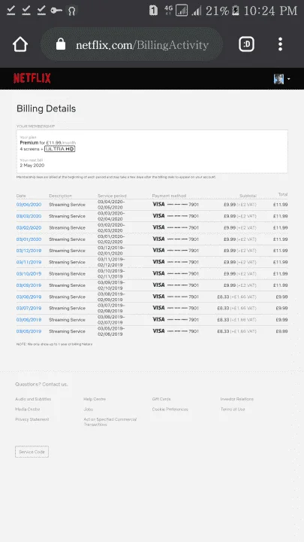The width and height of the screenshot is (304, 542).
Task: Click the Service period column header
Action: click(x=112, y=196)
